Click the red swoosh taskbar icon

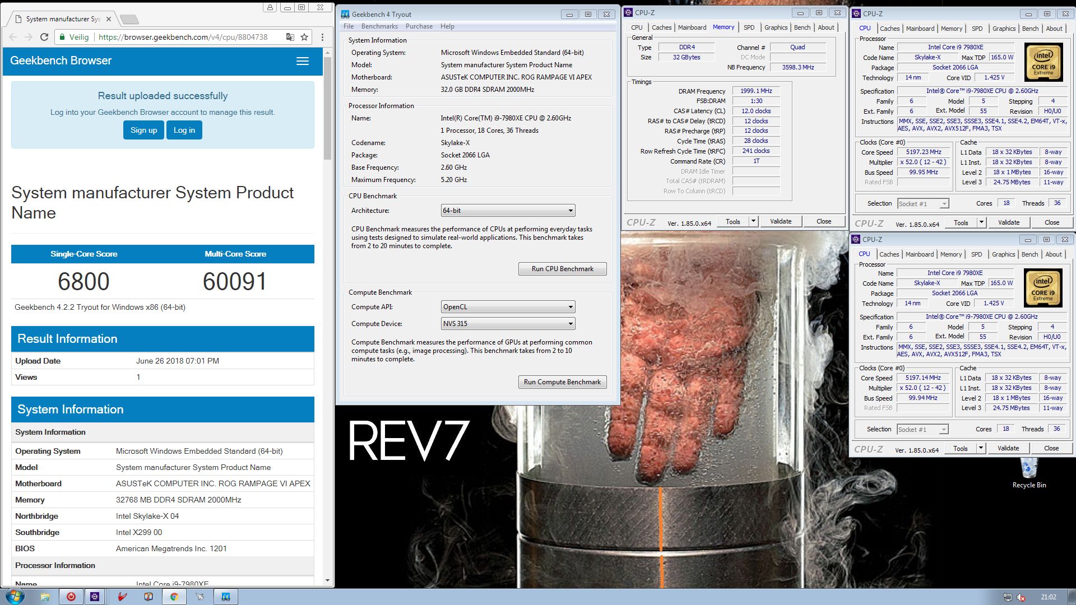(122, 597)
